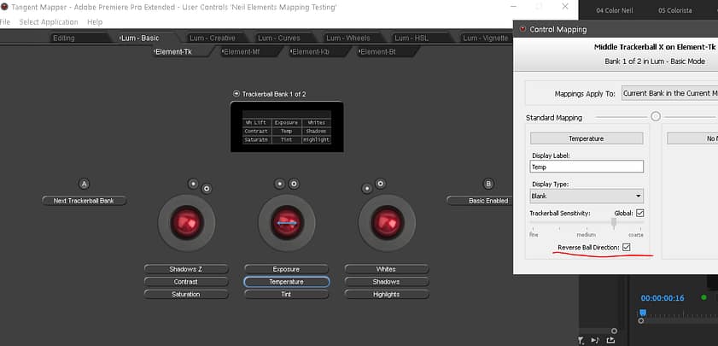Click the zoom handle circle under Premiere time ruler
The width and height of the screenshot is (718, 346).
[x=641, y=320]
